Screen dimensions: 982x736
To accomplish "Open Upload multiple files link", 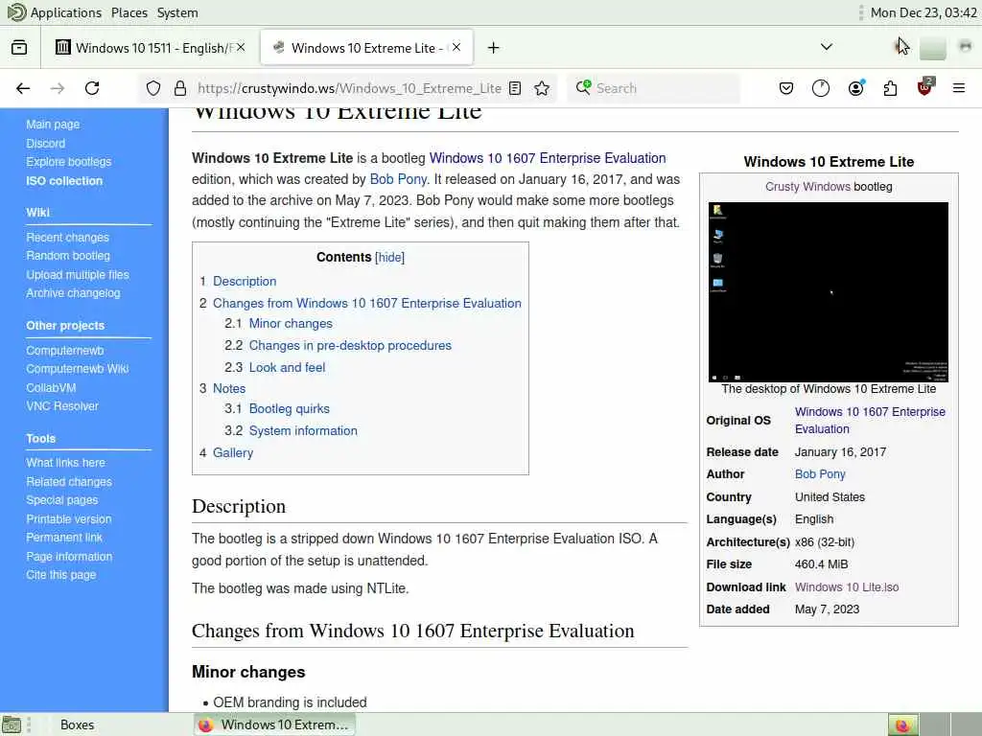I will tap(78, 275).
